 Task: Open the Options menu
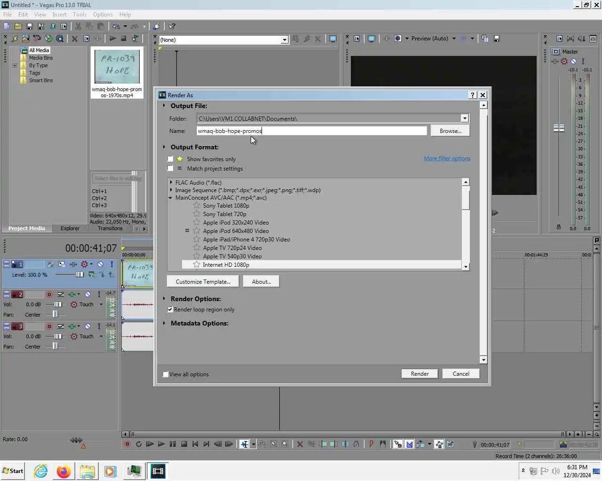click(103, 15)
